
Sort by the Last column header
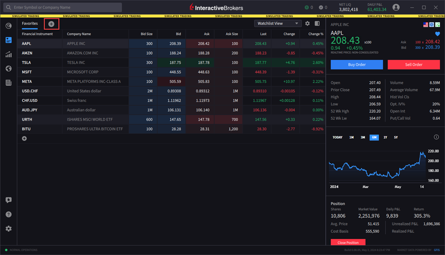tap(263, 34)
